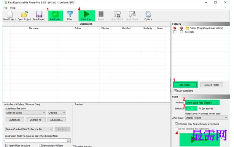Viewport: 234px width, 147px height.
Task: Sort by Modified column header
Action: click(126, 28)
